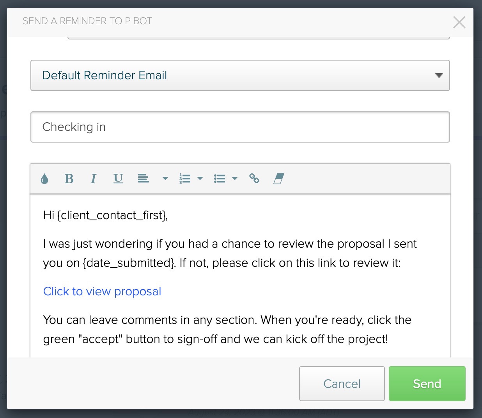
Task: Close the reminder dialog
Action: [x=459, y=22]
